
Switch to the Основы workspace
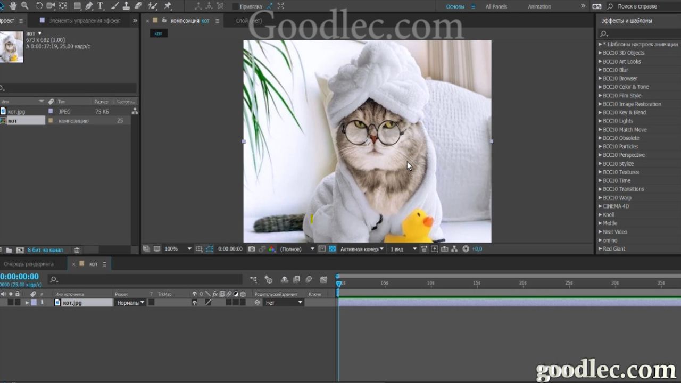(455, 6)
